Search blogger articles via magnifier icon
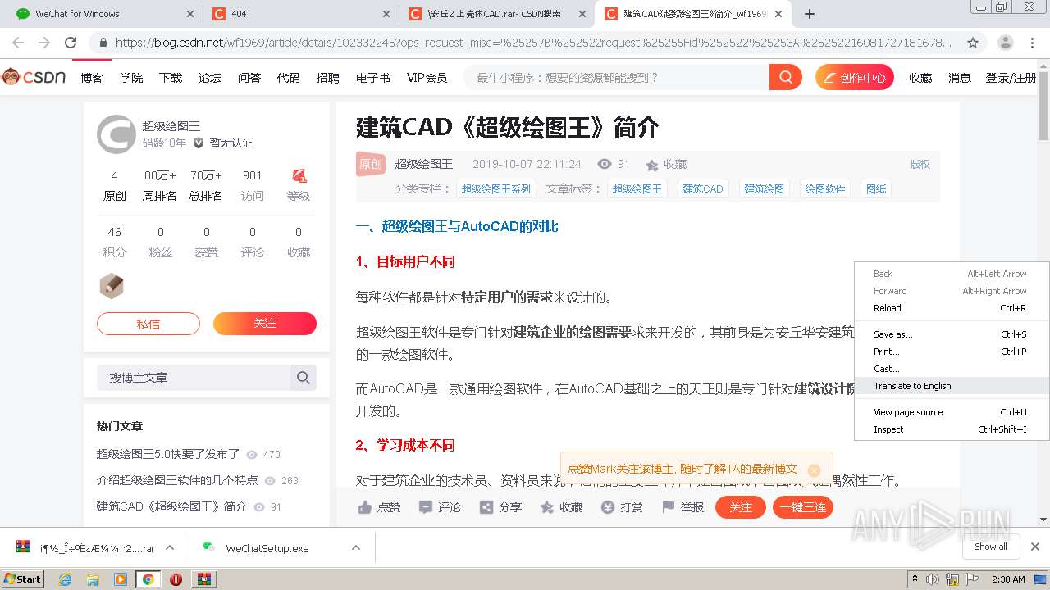The image size is (1050, 590). 304,378
